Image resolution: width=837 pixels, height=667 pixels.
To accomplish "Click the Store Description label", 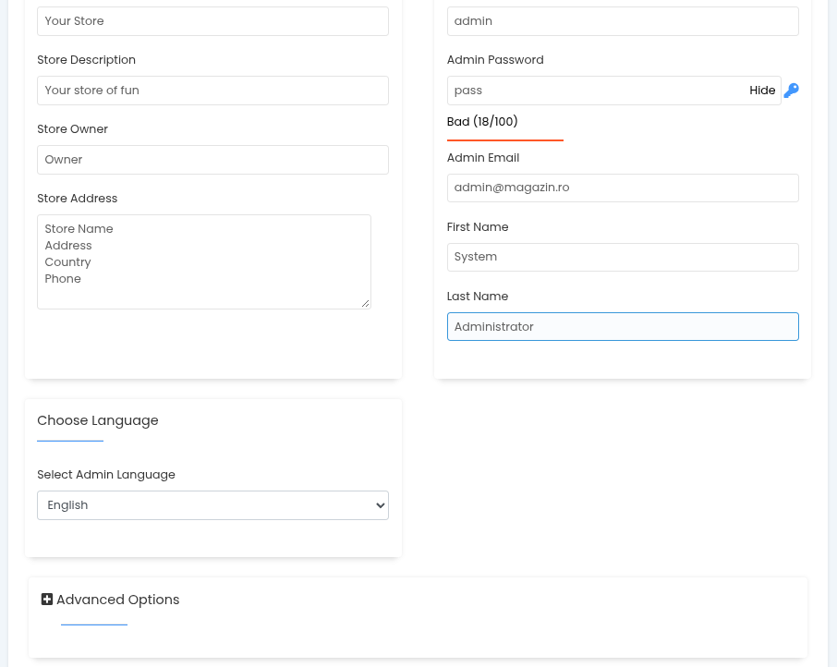I will [87, 60].
